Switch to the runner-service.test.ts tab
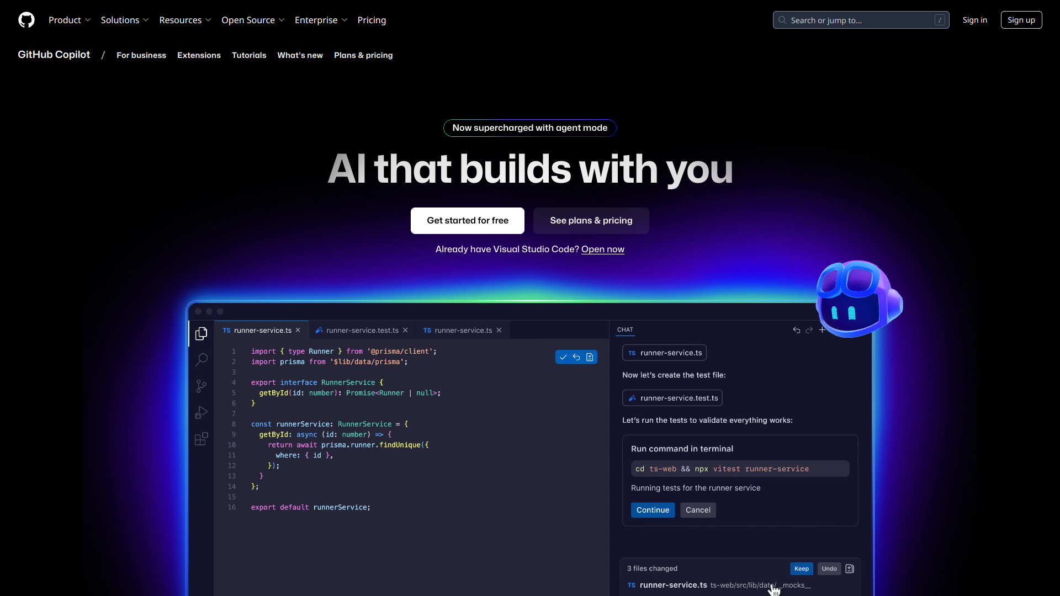Viewport: 1060px width, 596px height. pyautogui.click(x=362, y=329)
